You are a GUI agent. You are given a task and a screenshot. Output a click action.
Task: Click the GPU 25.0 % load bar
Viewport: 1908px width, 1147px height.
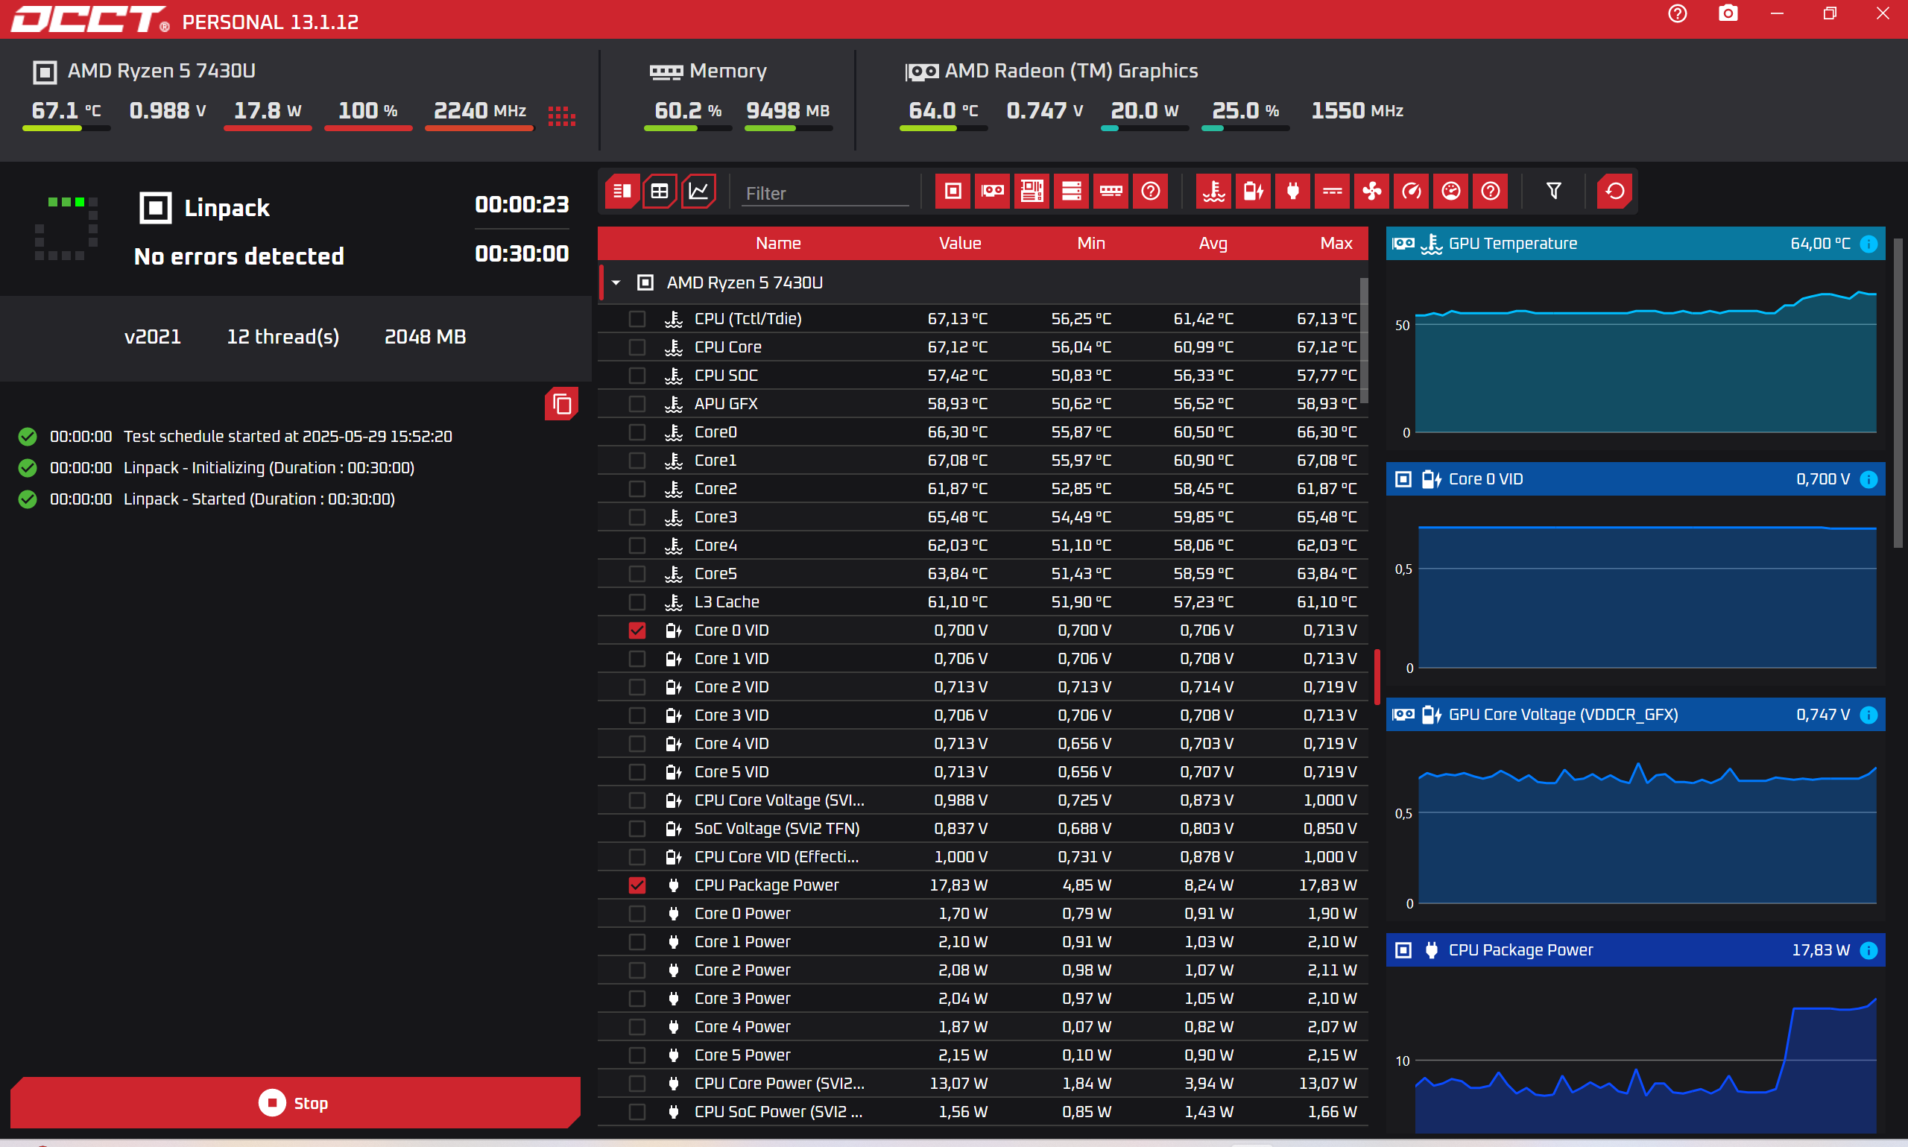[x=1245, y=128]
